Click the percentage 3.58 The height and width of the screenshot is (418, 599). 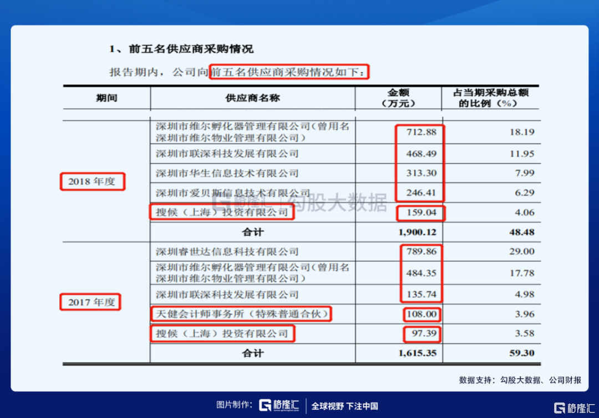coord(525,334)
